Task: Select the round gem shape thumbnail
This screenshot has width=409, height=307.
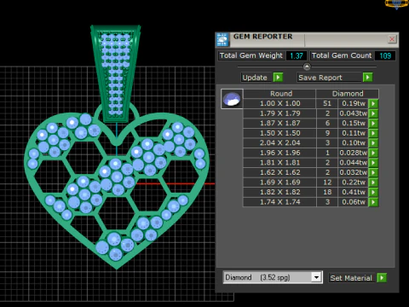Action: click(232, 99)
